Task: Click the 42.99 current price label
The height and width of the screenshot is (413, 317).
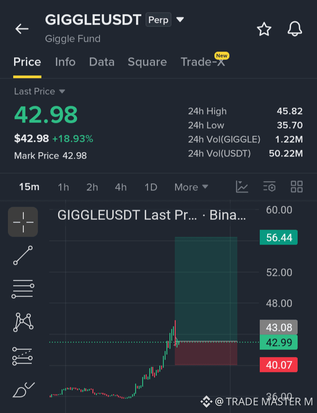Action: pos(279,342)
